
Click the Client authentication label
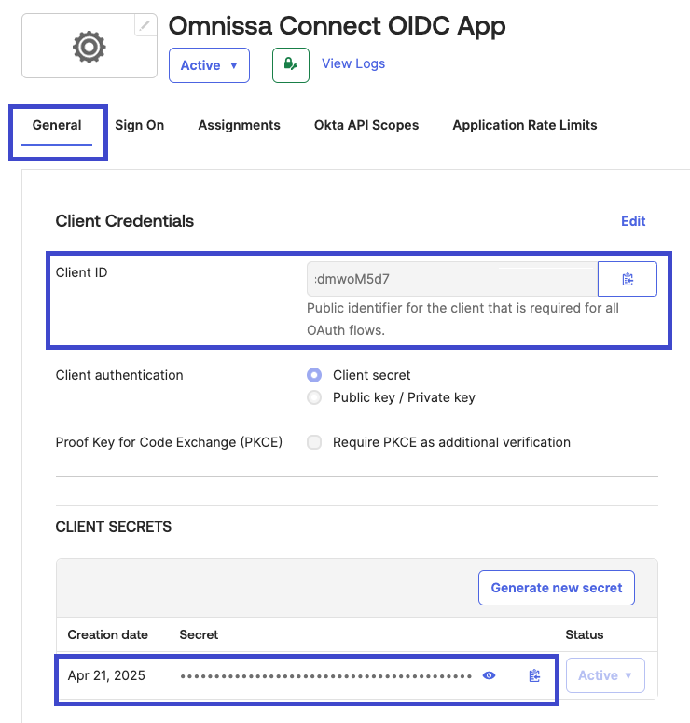point(119,375)
